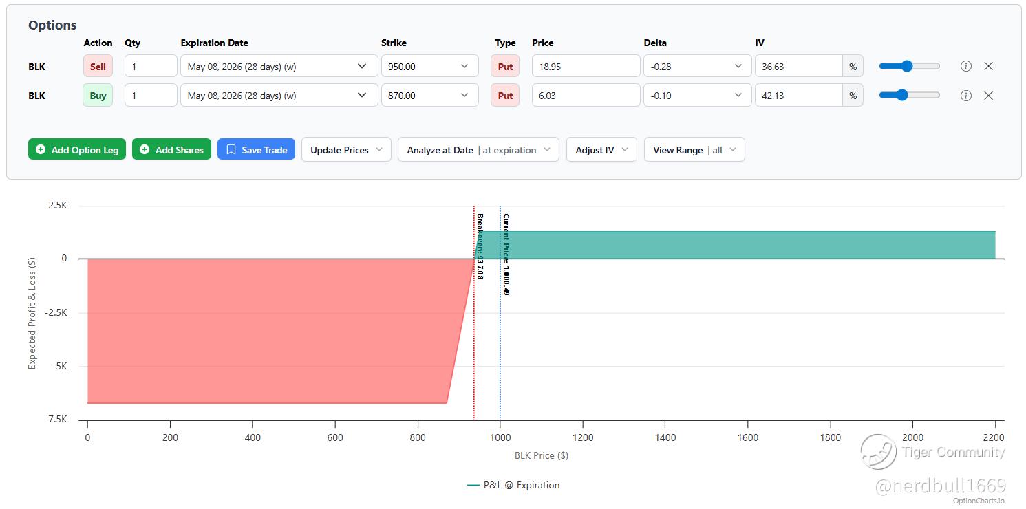Open Analyze at Date dropdown

(x=478, y=150)
